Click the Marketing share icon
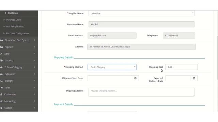Viewport: 218px width, 122px height. tap(1, 101)
